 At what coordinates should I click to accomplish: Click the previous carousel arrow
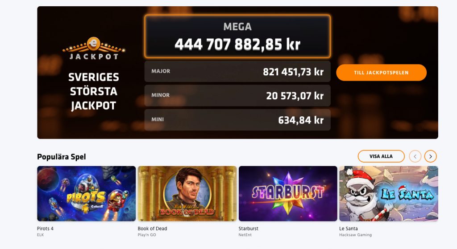[x=415, y=156]
